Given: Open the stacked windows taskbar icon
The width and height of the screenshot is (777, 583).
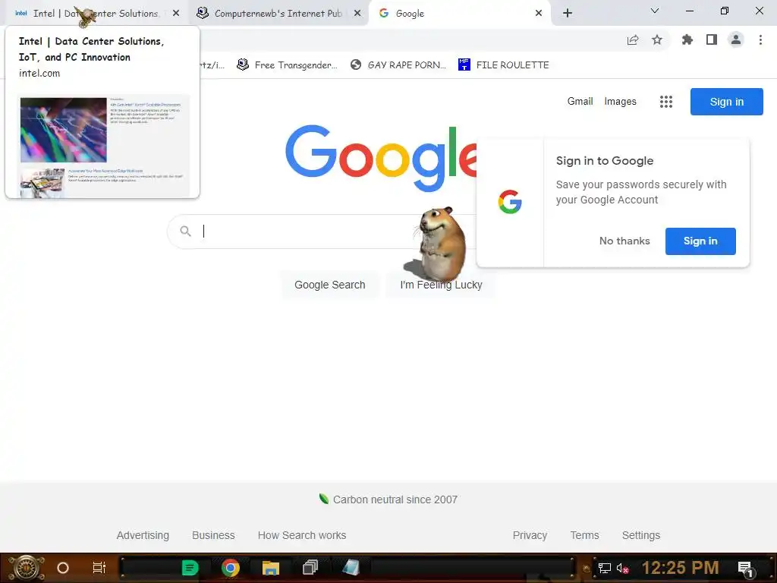Looking at the screenshot, I should click(310, 568).
